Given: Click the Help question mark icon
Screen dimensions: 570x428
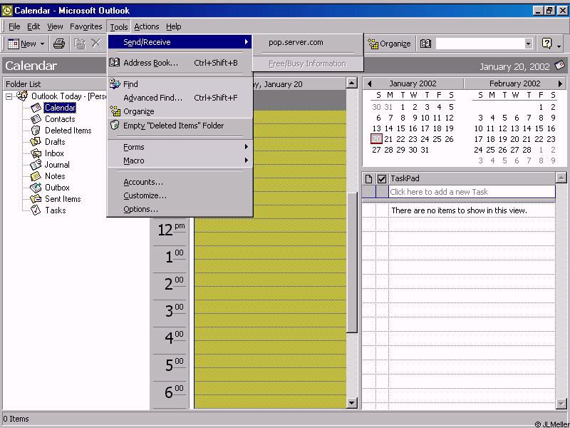Looking at the screenshot, I should click(546, 44).
